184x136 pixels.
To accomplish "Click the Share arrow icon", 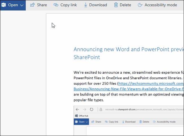I will click(32, 5).
